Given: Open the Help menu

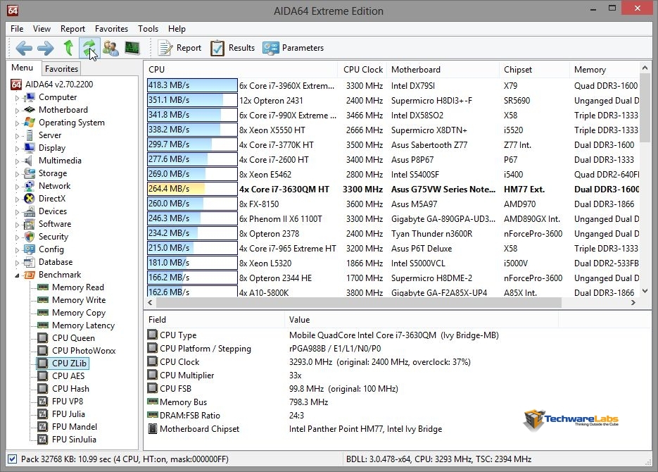Looking at the screenshot, I should 177,29.
